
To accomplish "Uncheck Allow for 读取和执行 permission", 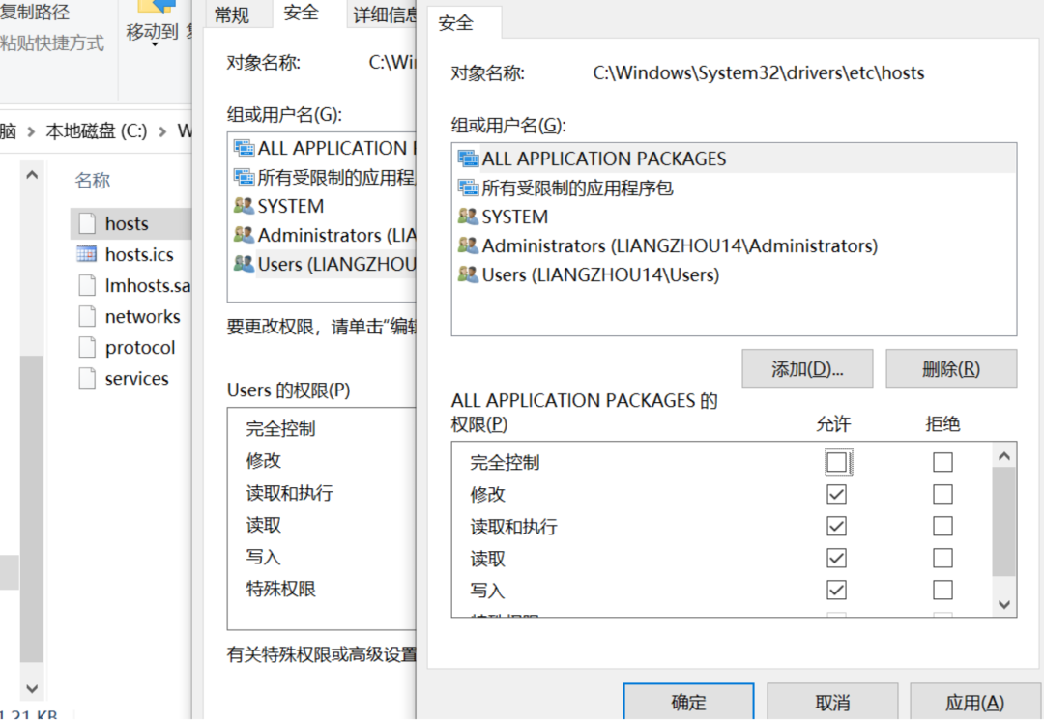I will click(837, 527).
